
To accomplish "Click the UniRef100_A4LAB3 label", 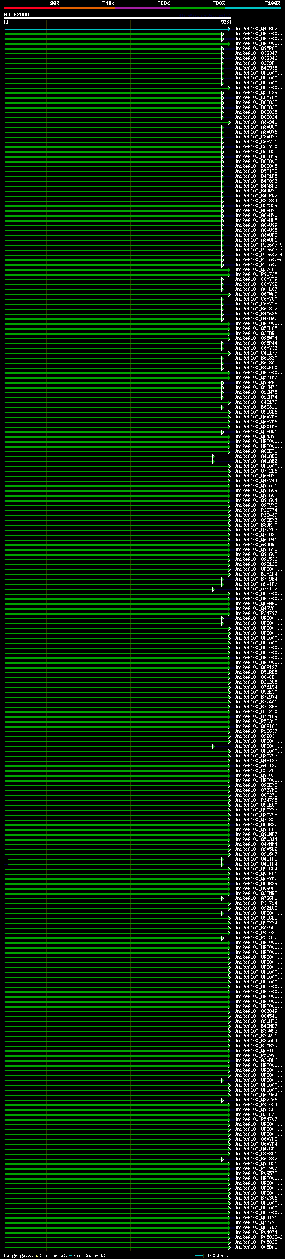I will coord(255,456).
